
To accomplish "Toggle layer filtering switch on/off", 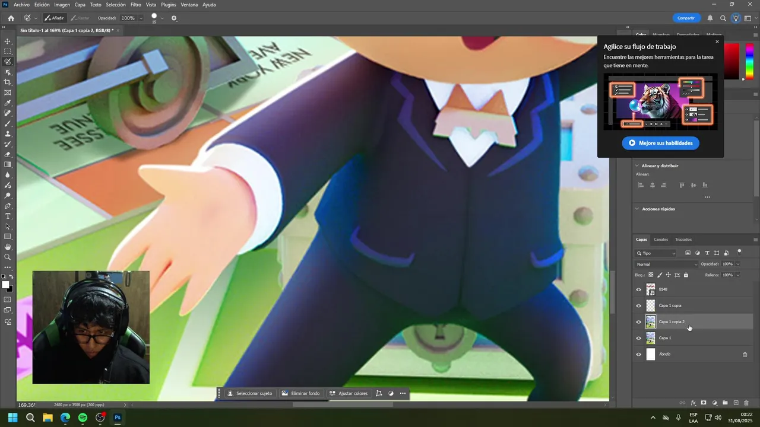I will [x=739, y=252].
